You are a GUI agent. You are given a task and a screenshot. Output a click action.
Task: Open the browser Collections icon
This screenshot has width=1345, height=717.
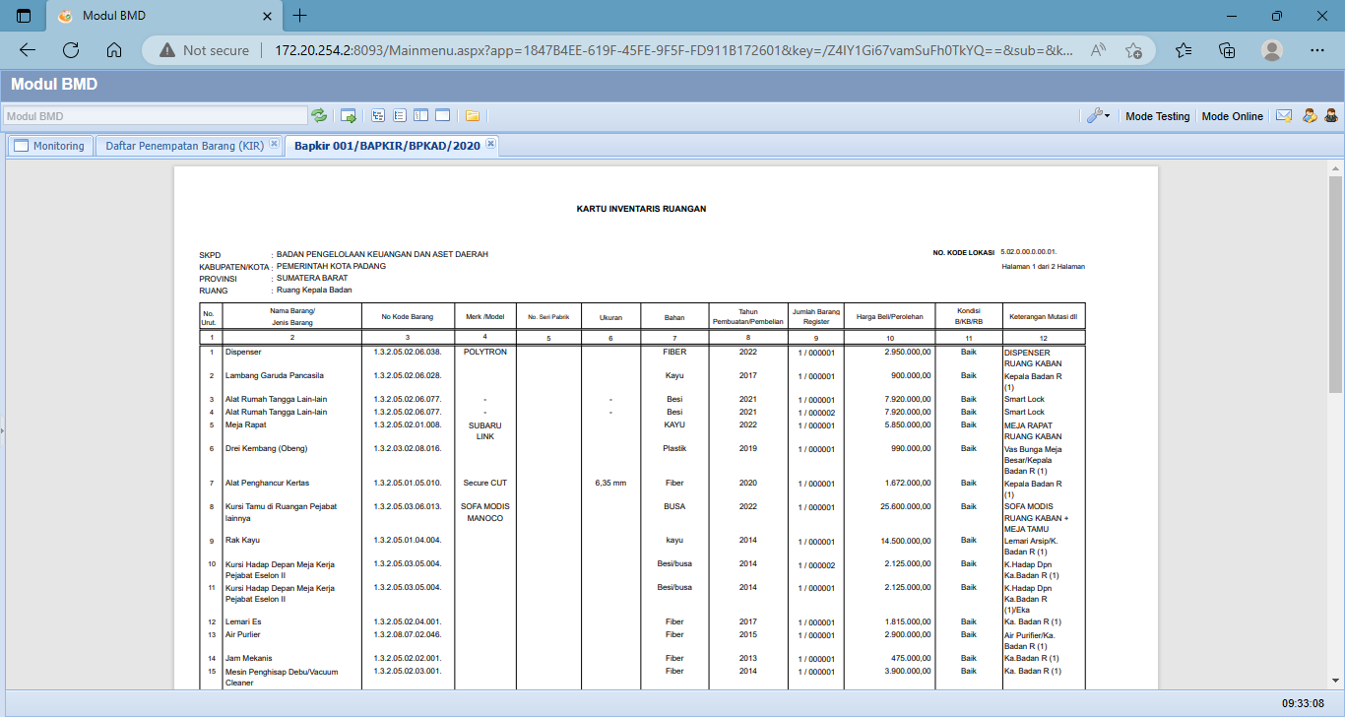(x=1227, y=50)
